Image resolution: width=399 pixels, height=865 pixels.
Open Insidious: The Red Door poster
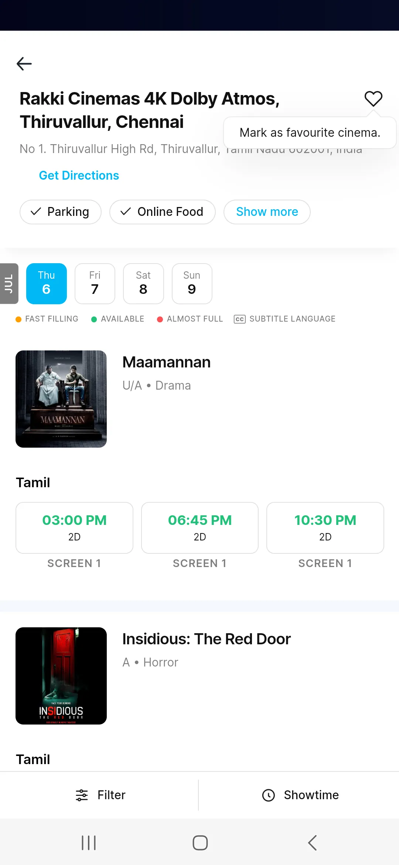point(61,676)
